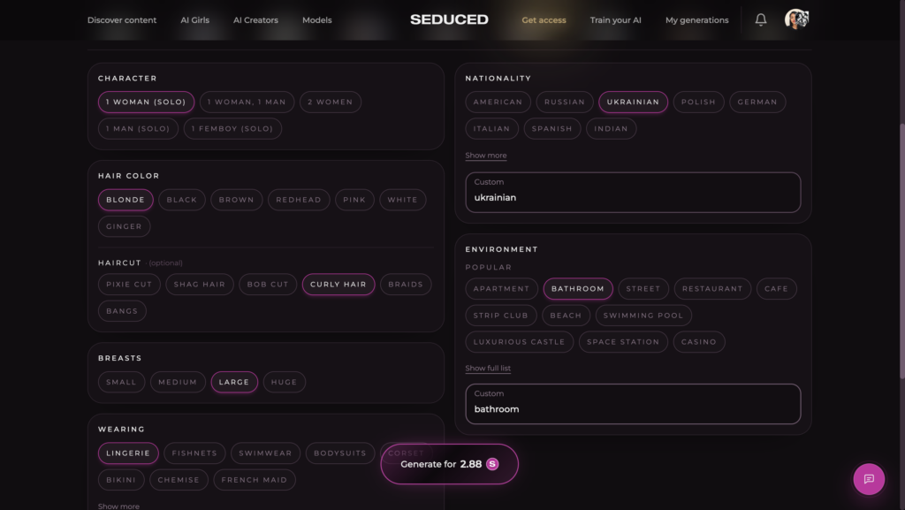Open the pink chat support bubble
Viewport: 905px width, 510px height.
coord(869,479)
